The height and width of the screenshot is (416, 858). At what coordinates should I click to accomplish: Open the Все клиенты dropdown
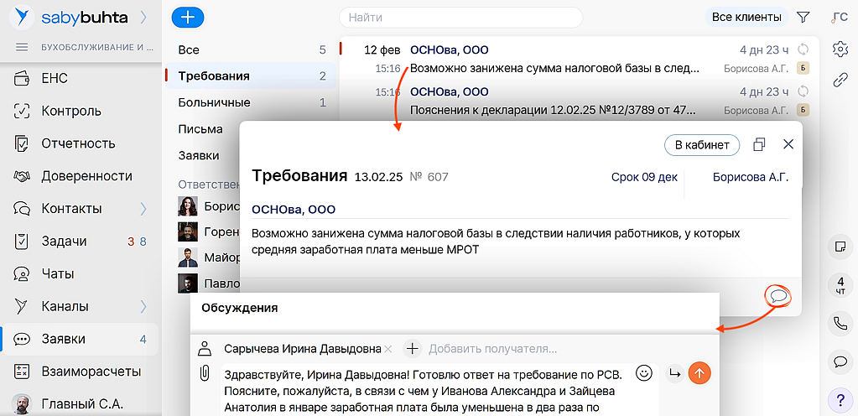[x=746, y=17]
